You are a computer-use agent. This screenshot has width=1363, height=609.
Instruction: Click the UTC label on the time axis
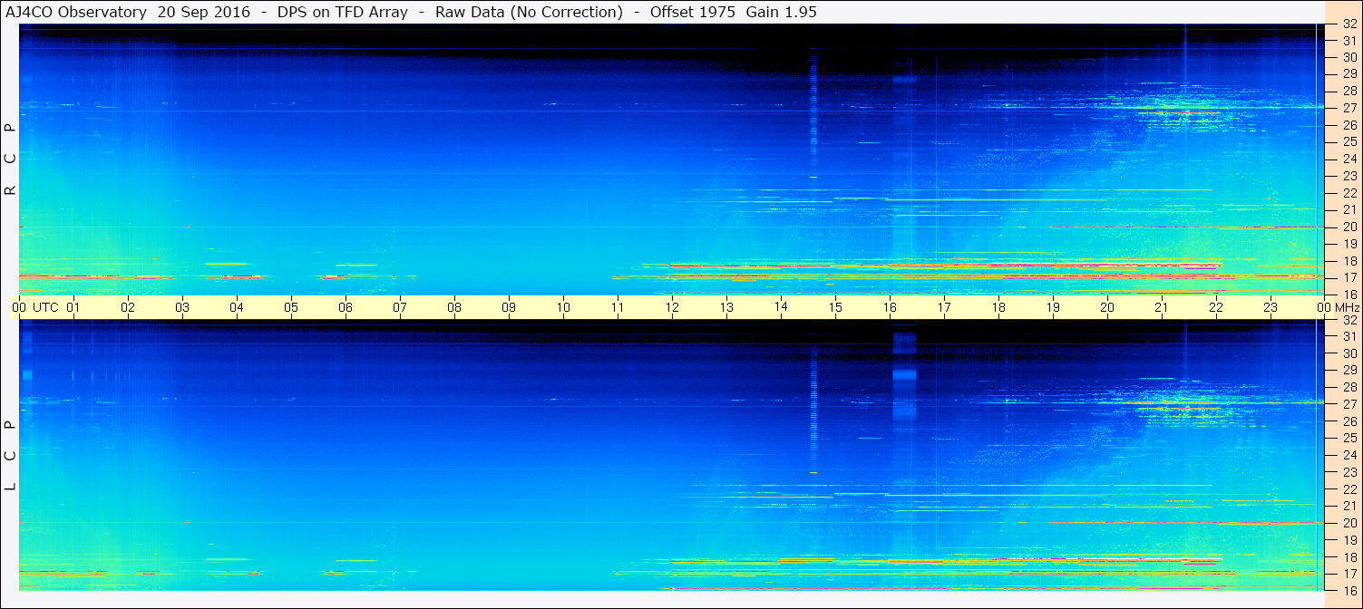coord(45,307)
